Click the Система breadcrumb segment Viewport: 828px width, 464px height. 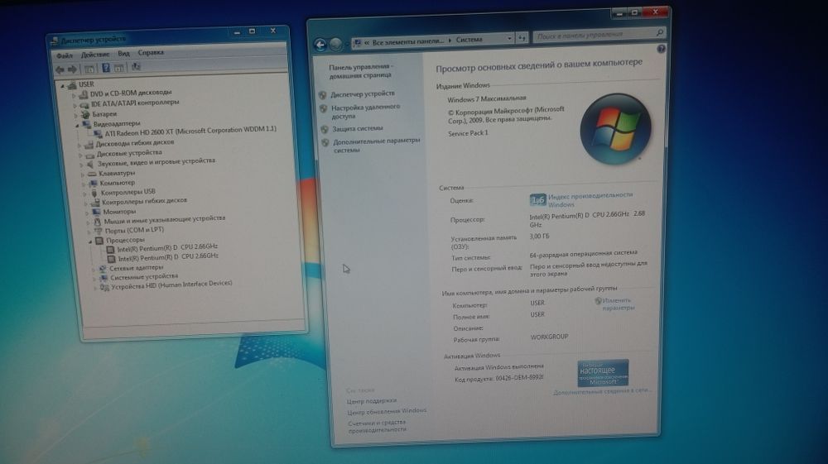point(469,40)
